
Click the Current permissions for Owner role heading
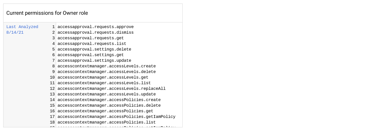click(x=47, y=13)
